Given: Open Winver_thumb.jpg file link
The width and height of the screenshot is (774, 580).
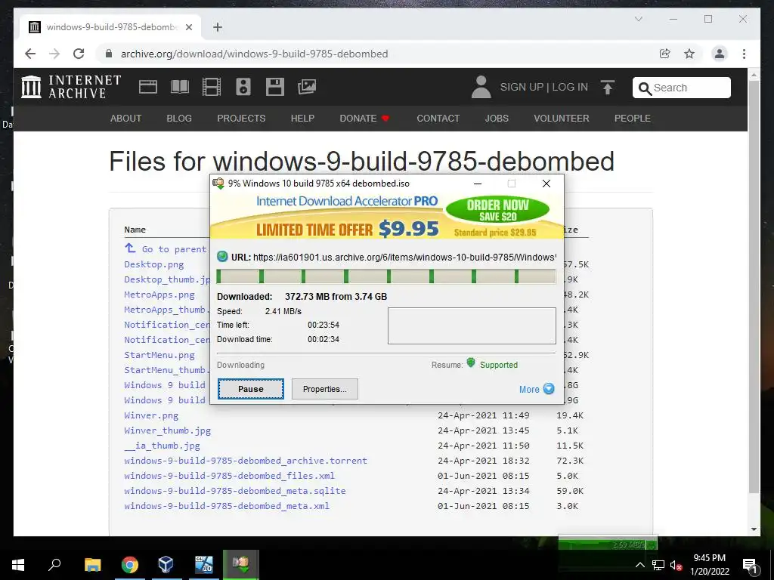Looking at the screenshot, I should click(168, 430).
